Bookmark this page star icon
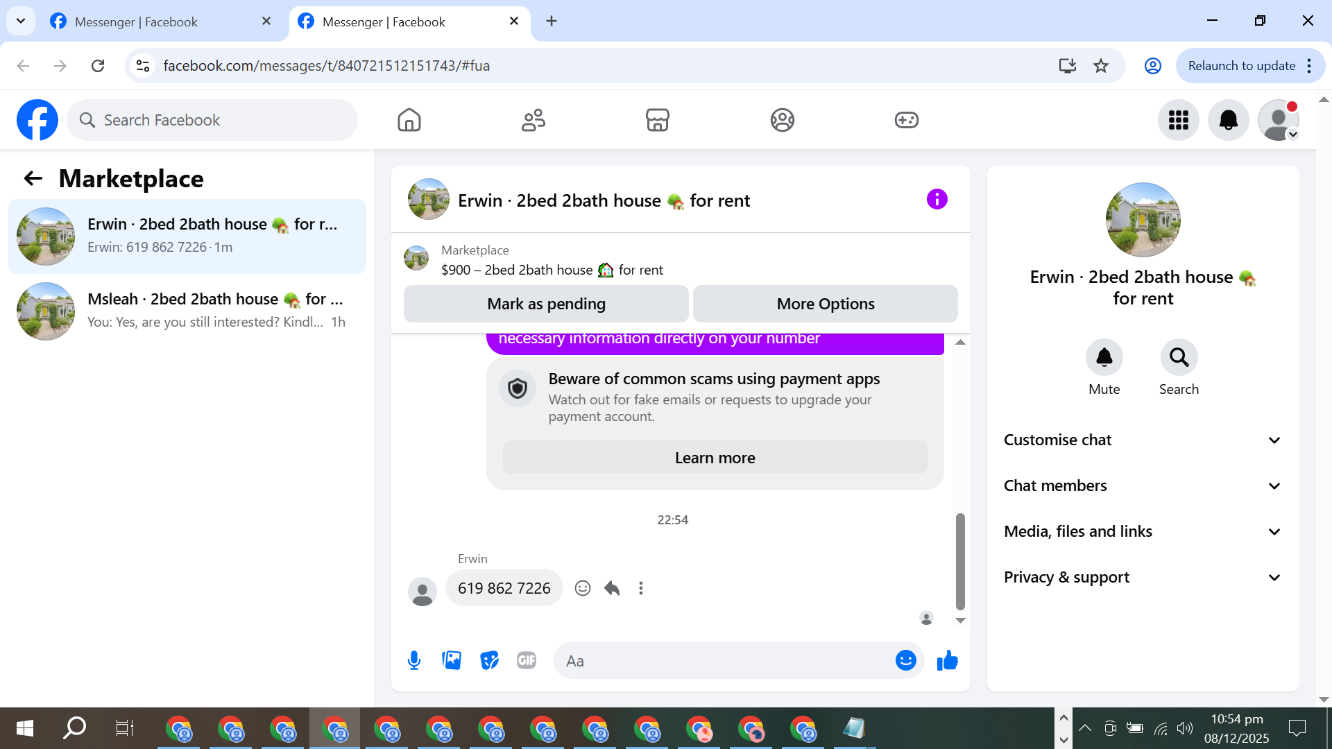Viewport: 1332px width, 749px height. [x=1101, y=66]
